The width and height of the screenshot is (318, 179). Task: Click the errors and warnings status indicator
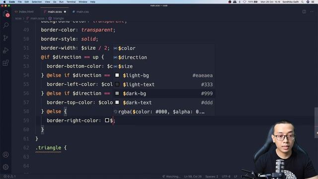[x=9, y=177]
